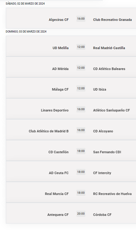Open the UD Melilla team link
The width and height of the screenshot is (136, 230).
(x=60, y=48)
